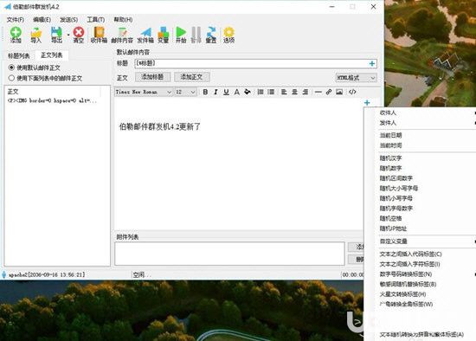
Task: Open the 工具(T) menu
Action: pyautogui.click(x=95, y=20)
